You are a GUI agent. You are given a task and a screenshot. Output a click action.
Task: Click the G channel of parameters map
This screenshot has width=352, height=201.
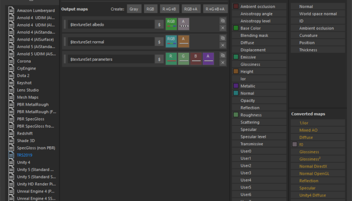click(x=184, y=59)
